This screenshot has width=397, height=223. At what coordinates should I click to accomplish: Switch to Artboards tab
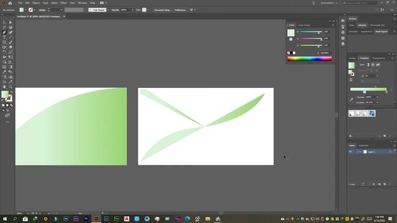pos(364,146)
